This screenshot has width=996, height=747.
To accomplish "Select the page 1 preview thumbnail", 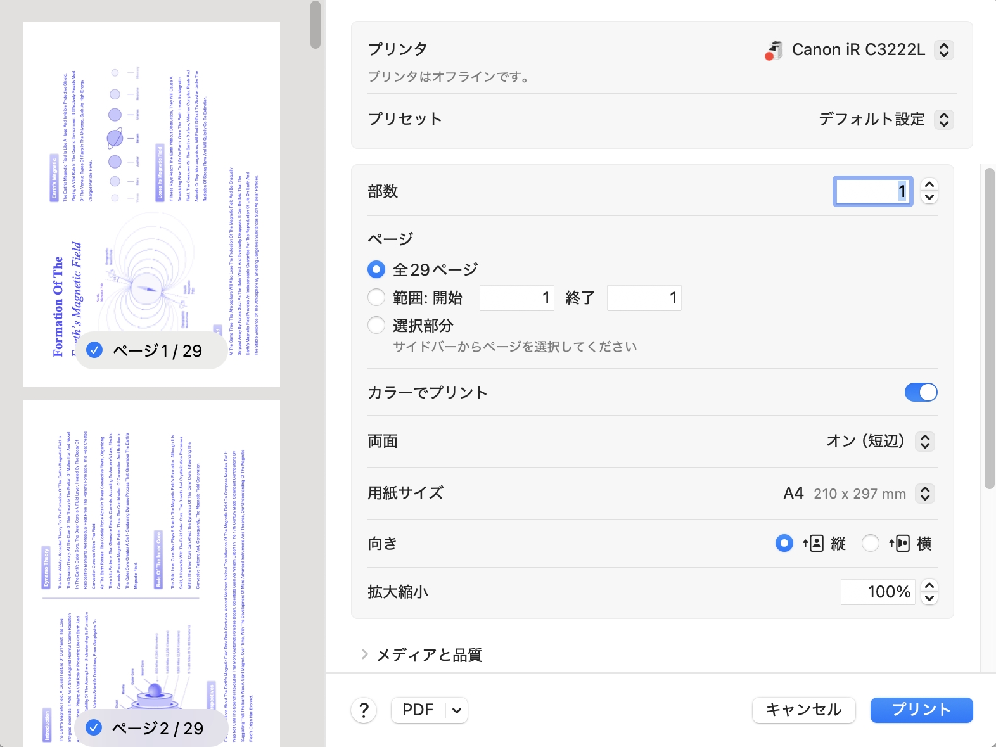I will (x=151, y=205).
